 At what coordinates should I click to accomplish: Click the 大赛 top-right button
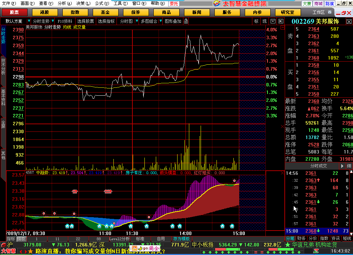[x=307, y=3]
